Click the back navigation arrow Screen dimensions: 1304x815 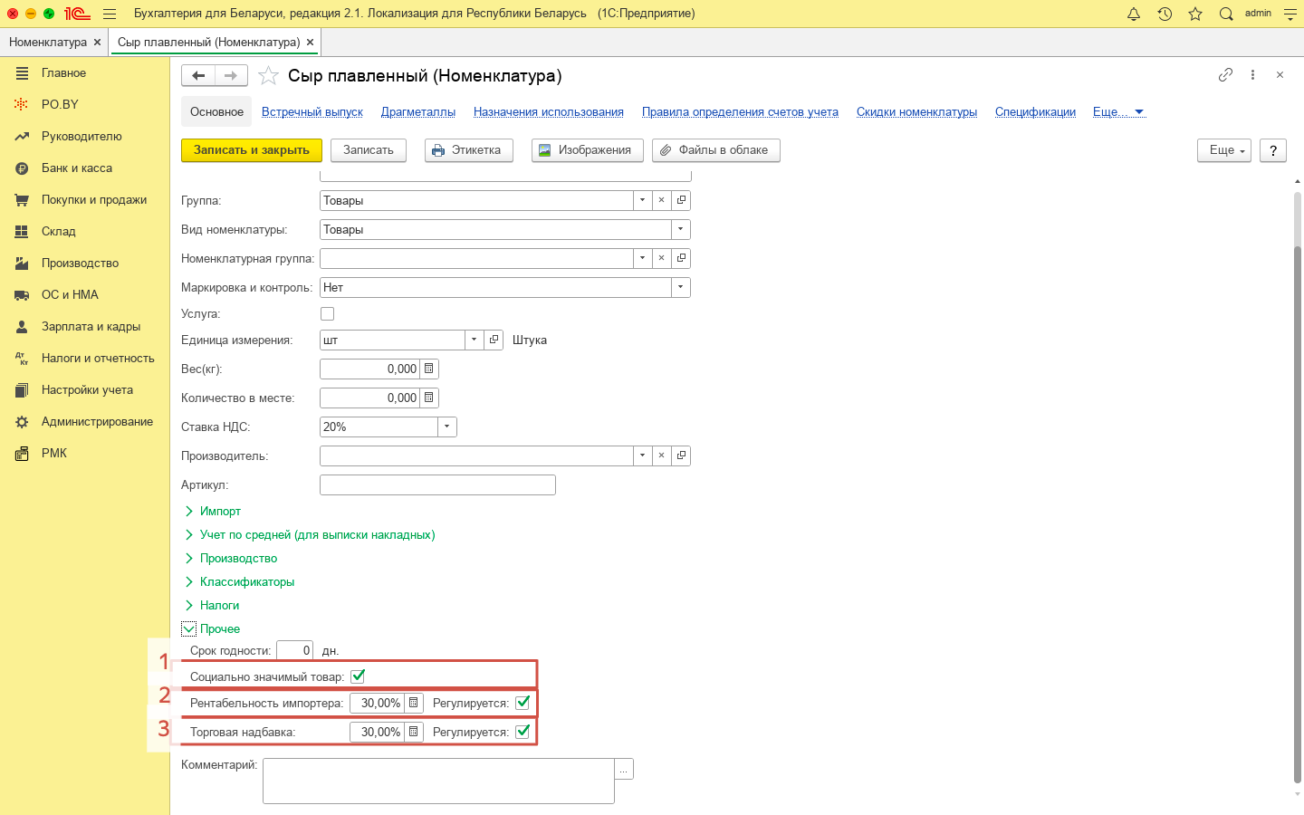click(198, 76)
